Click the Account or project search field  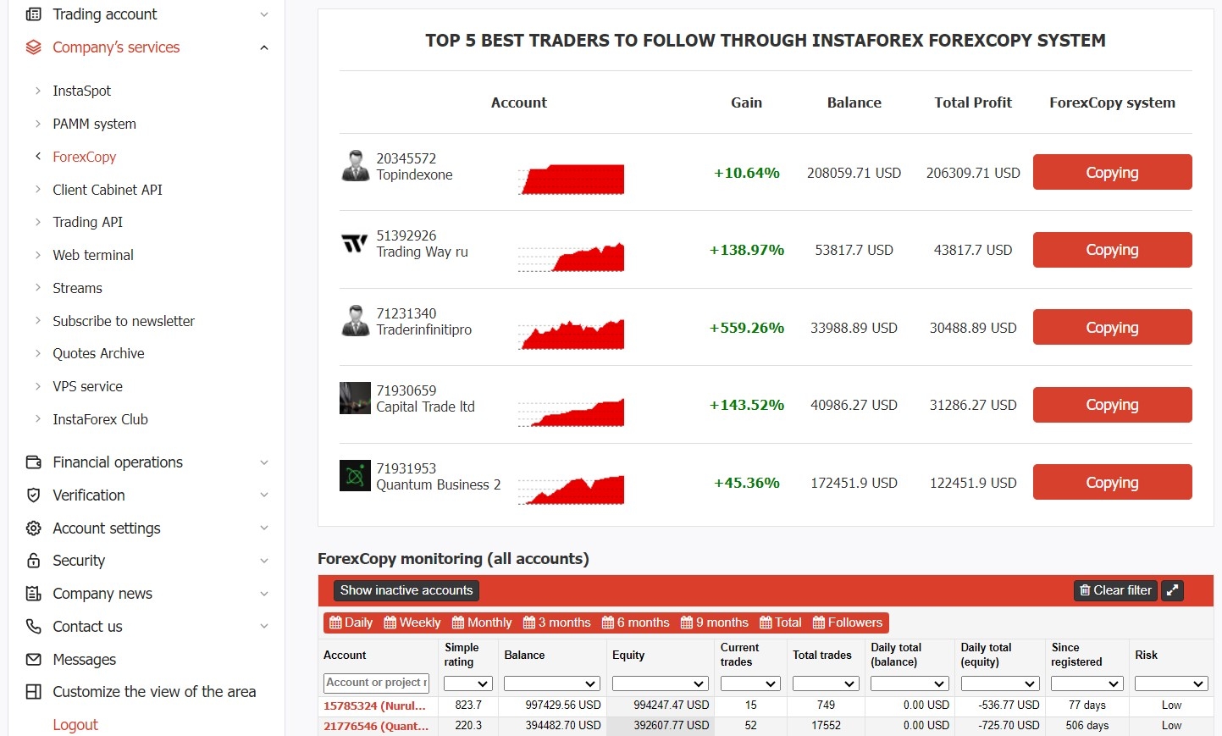[376, 683]
